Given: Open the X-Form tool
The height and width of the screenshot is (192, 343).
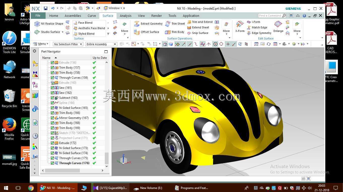Looking at the screenshot, I should [x=240, y=27].
